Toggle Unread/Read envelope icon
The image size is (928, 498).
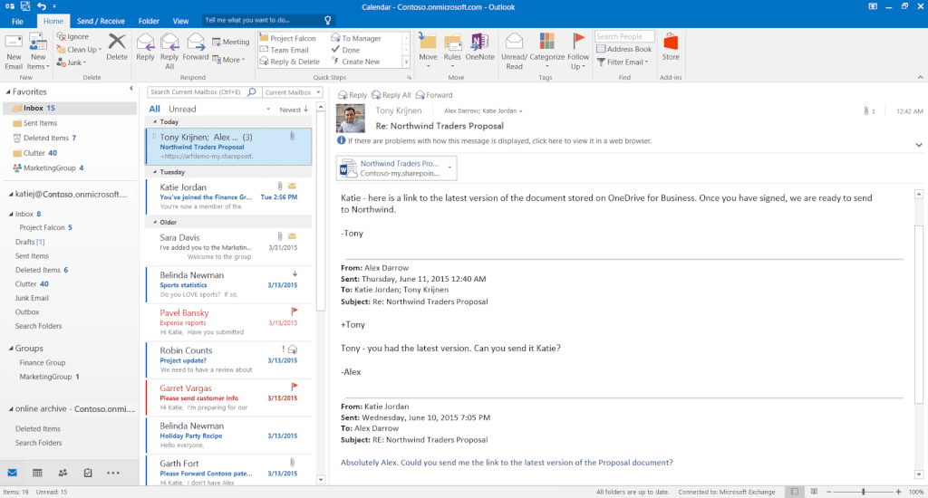514,42
